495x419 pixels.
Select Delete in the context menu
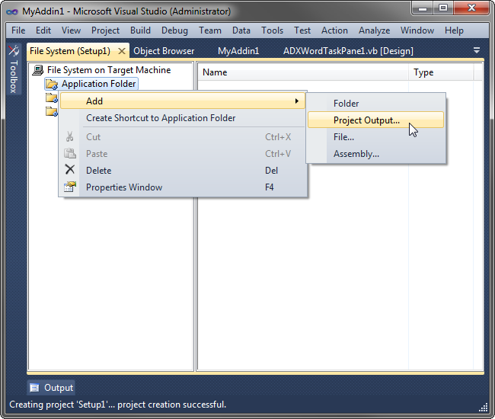183,170
